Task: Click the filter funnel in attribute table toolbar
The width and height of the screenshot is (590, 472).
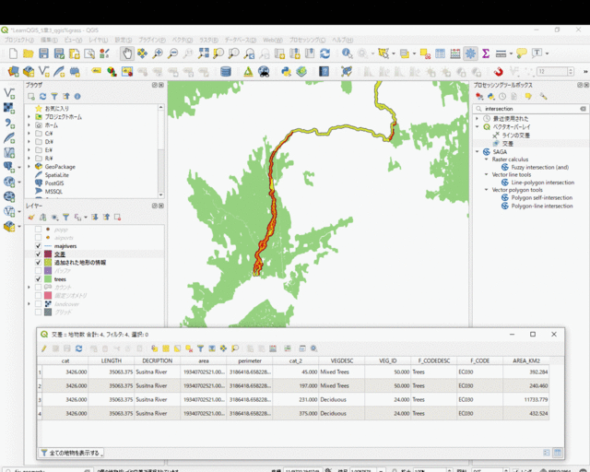Action: point(201,348)
